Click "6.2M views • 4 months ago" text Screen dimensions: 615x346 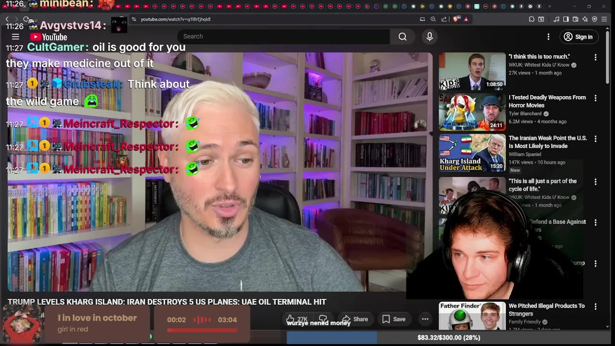click(x=538, y=122)
